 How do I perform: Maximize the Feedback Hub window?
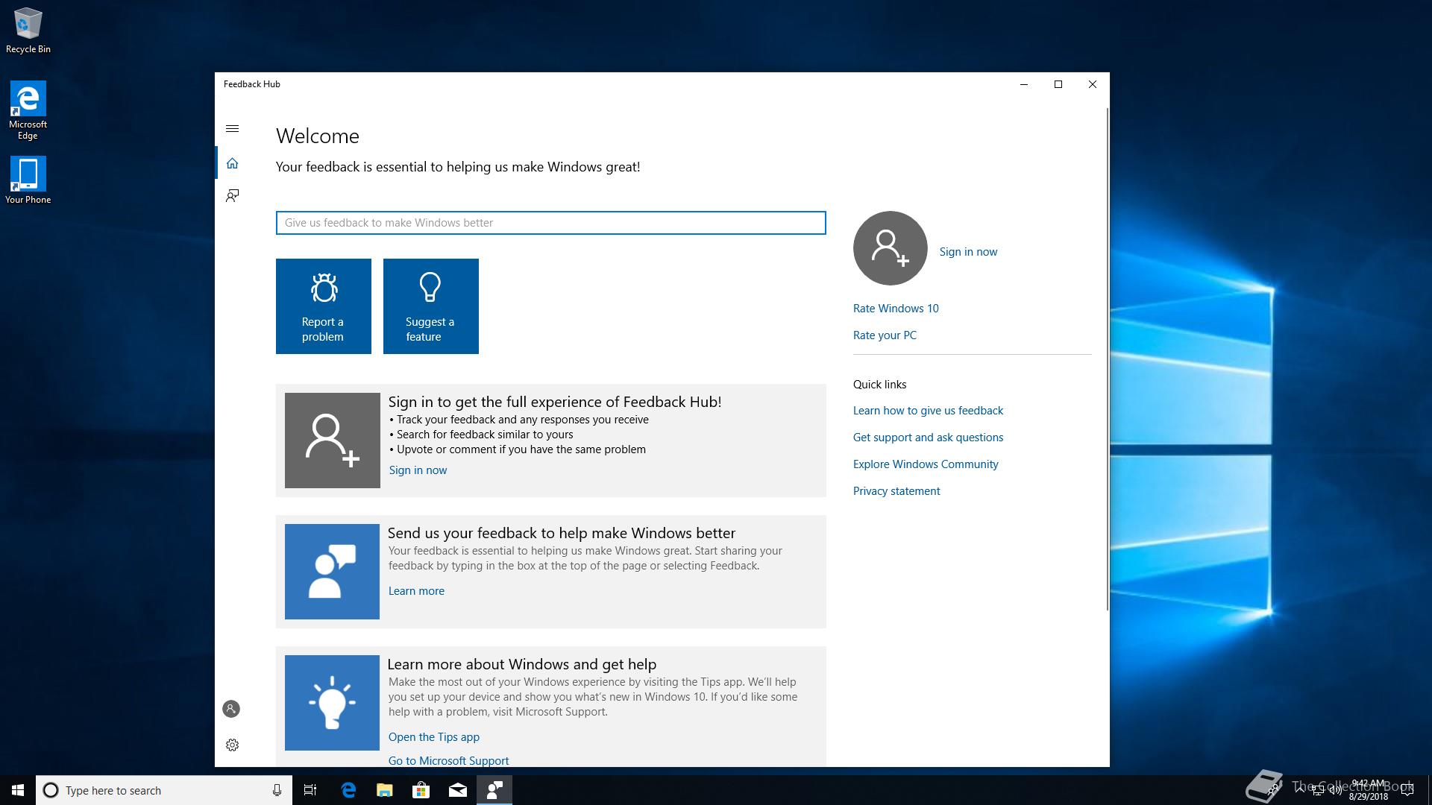coord(1058,84)
